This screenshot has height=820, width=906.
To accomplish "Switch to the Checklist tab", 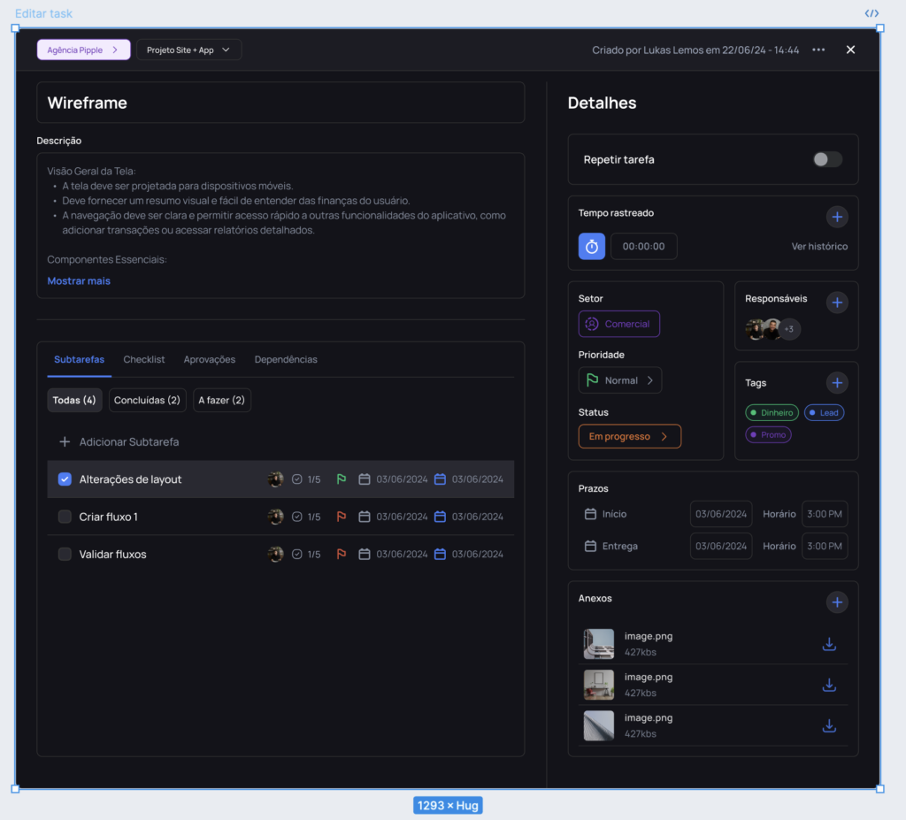I will (x=143, y=359).
